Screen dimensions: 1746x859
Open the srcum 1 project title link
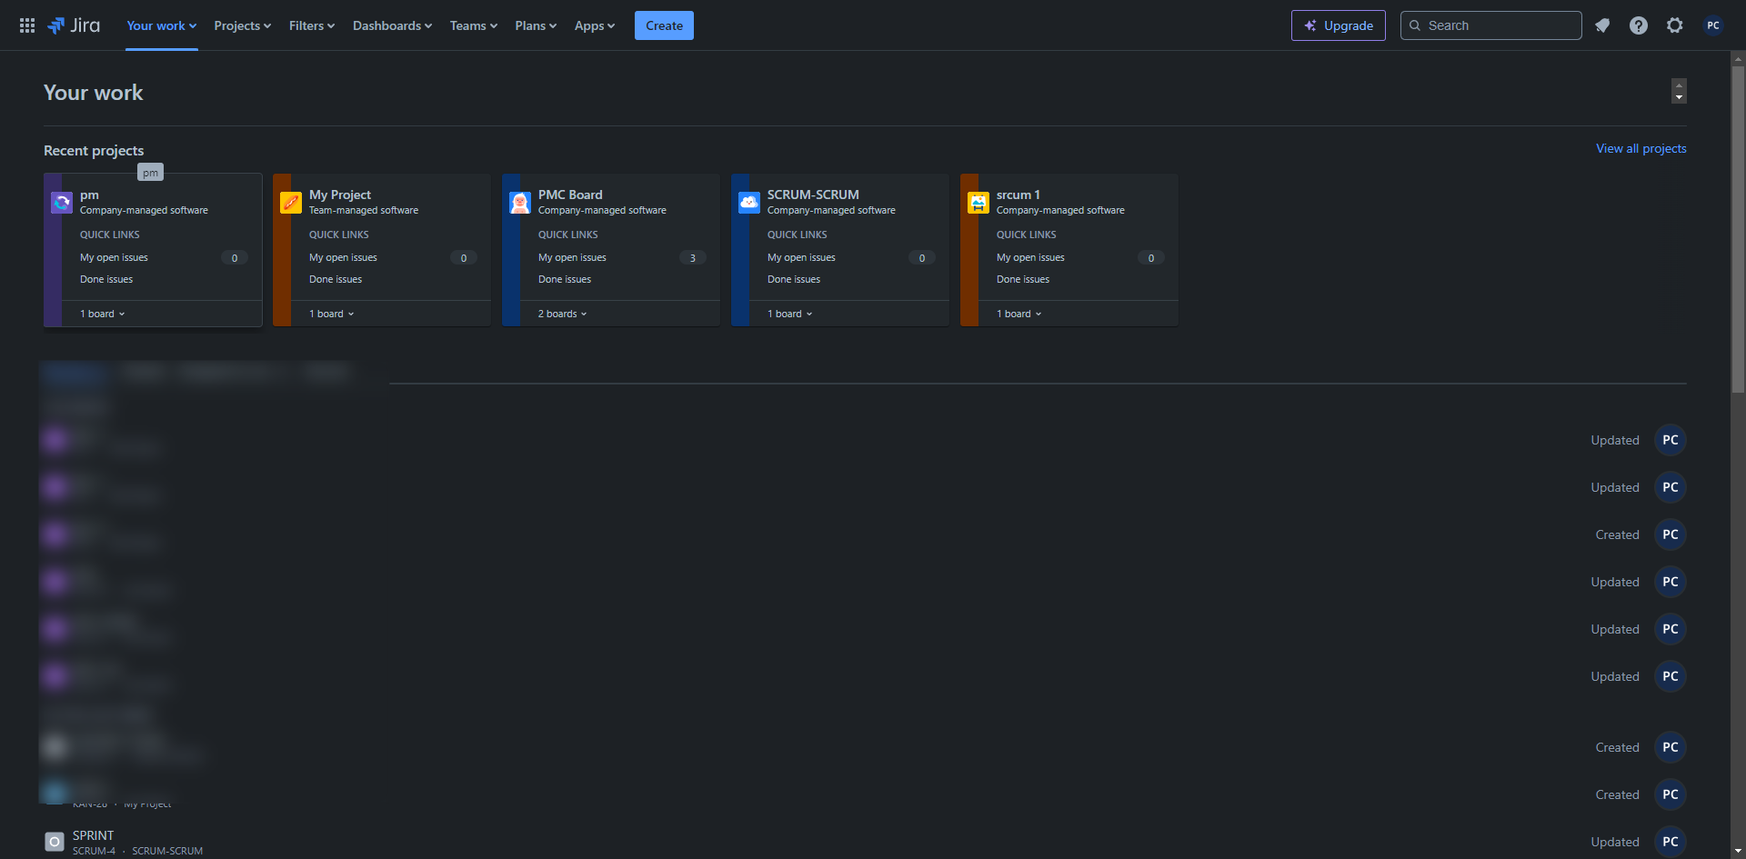1018,195
